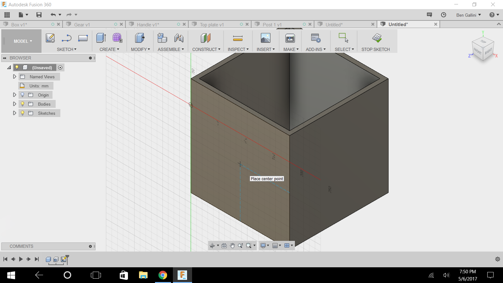Toggle Origin folder visibility lightbulb
Screen dimensions: 503x283
pos(22,95)
